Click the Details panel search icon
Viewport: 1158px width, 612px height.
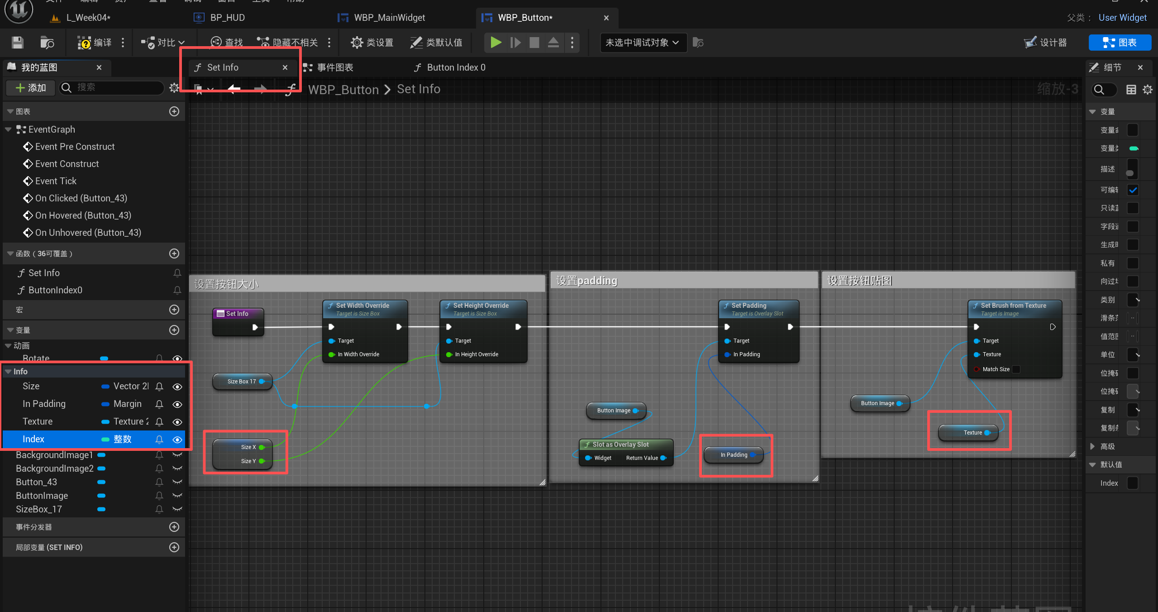click(1099, 90)
